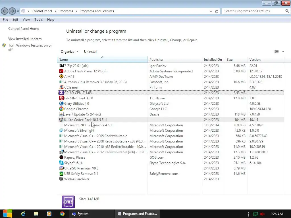This screenshot has height=218, width=291.
Task: Open File Explorer from the taskbar
Action: (36, 214)
